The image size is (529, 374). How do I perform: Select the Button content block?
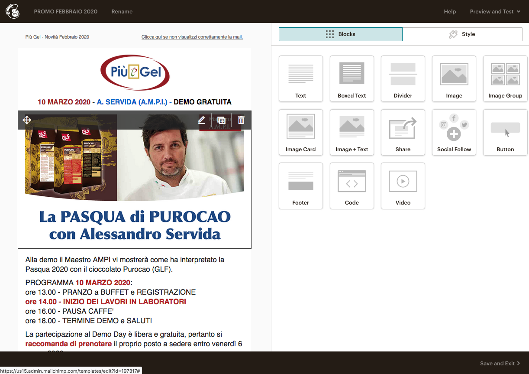click(505, 132)
